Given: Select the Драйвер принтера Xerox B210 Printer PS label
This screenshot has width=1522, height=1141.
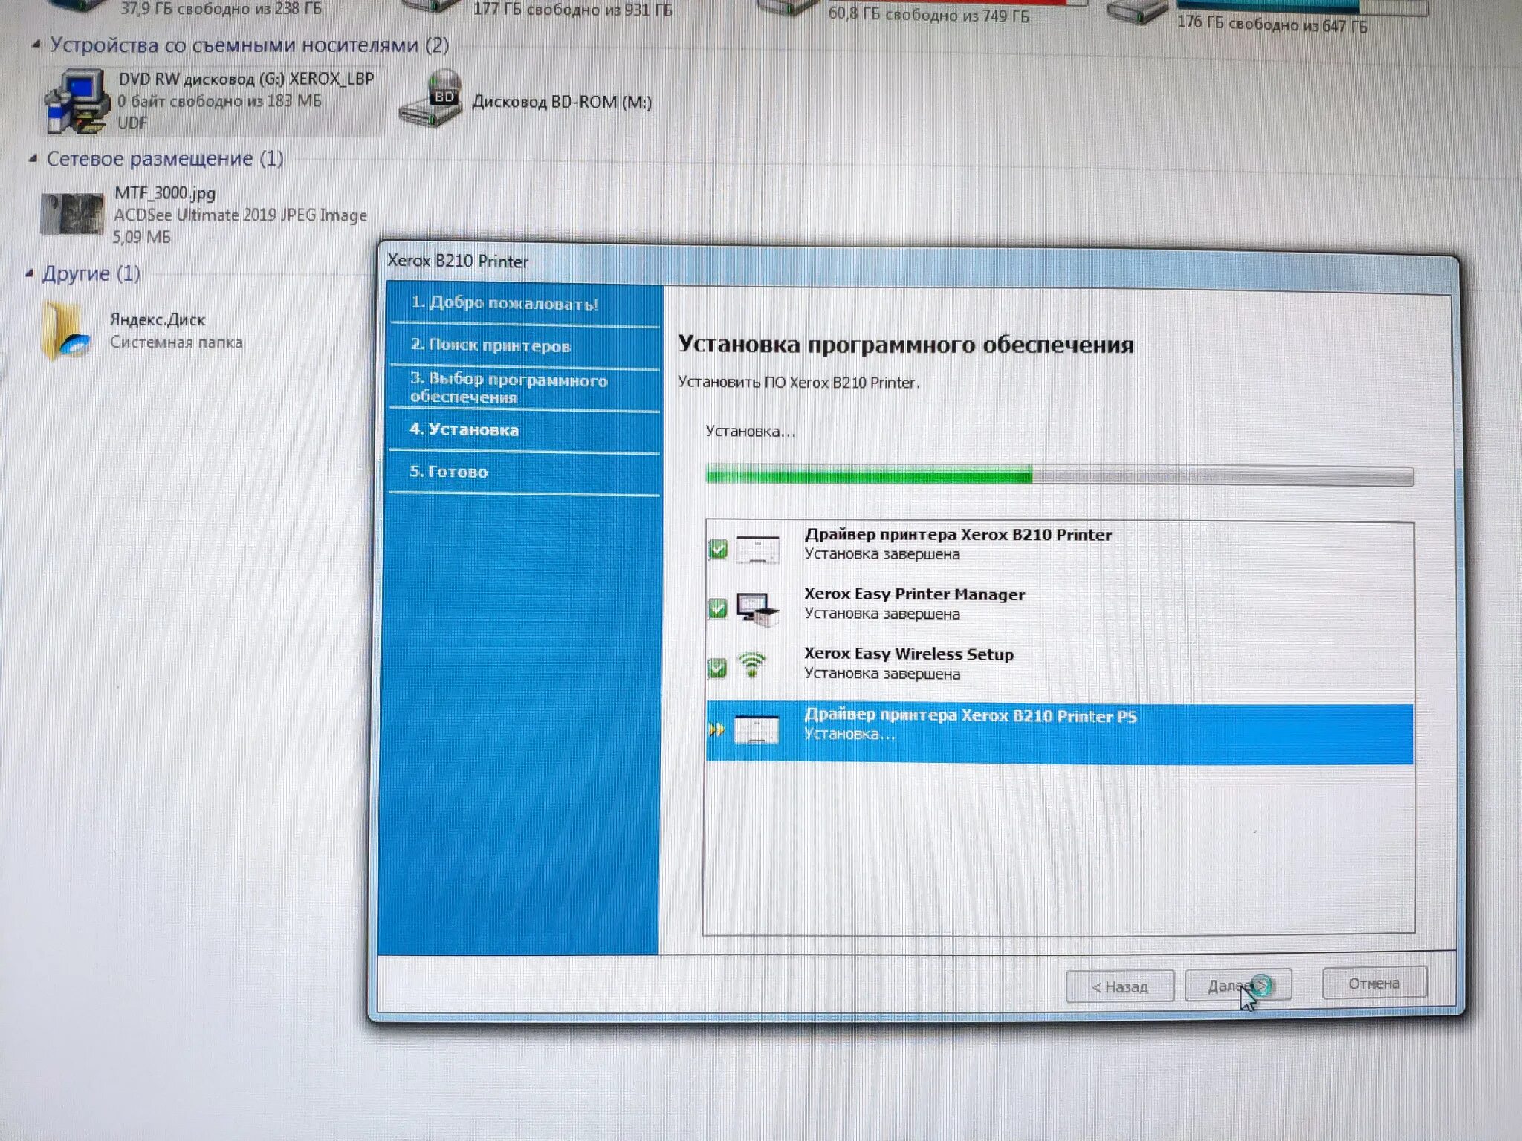Looking at the screenshot, I should tap(971, 715).
